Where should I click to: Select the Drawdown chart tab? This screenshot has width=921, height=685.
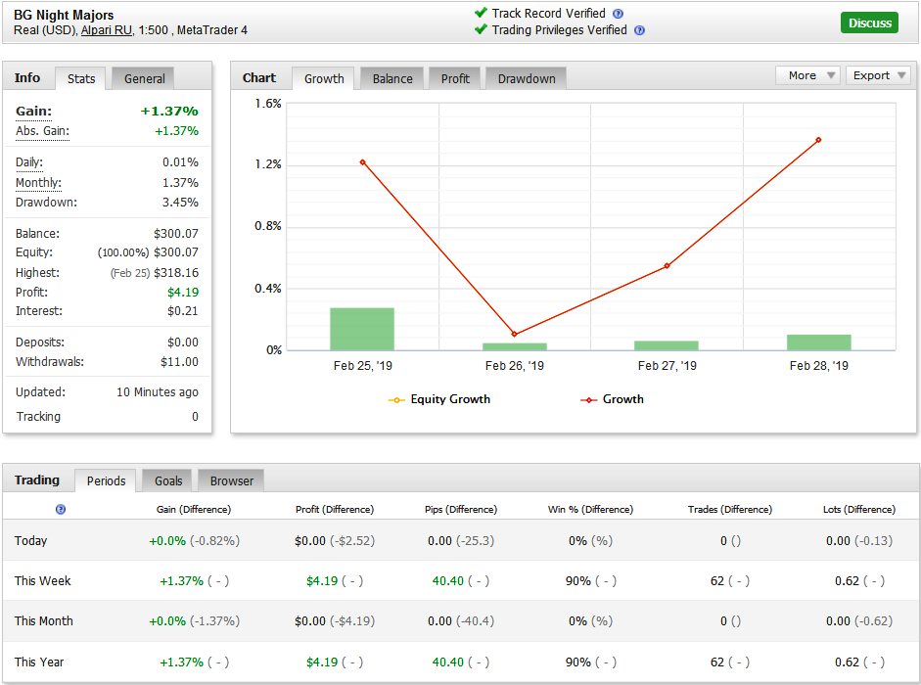click(x=527, y=78)
